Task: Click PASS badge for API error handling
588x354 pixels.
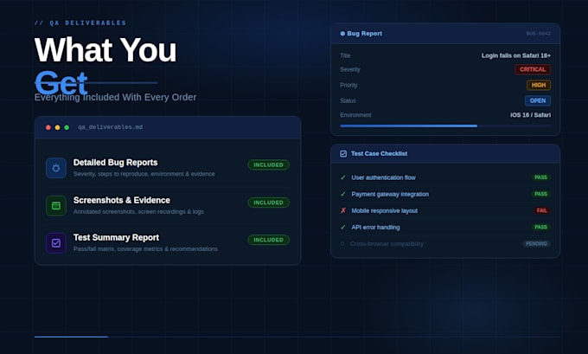Action: point(540,227)
